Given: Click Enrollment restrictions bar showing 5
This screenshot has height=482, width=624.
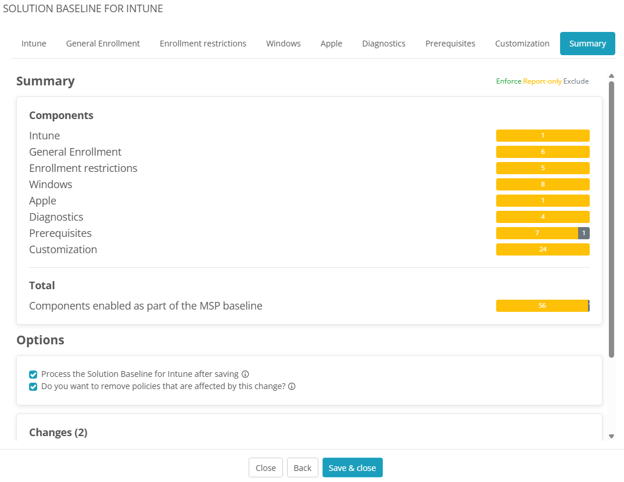Looking at the screenshot, I should 543,168.
